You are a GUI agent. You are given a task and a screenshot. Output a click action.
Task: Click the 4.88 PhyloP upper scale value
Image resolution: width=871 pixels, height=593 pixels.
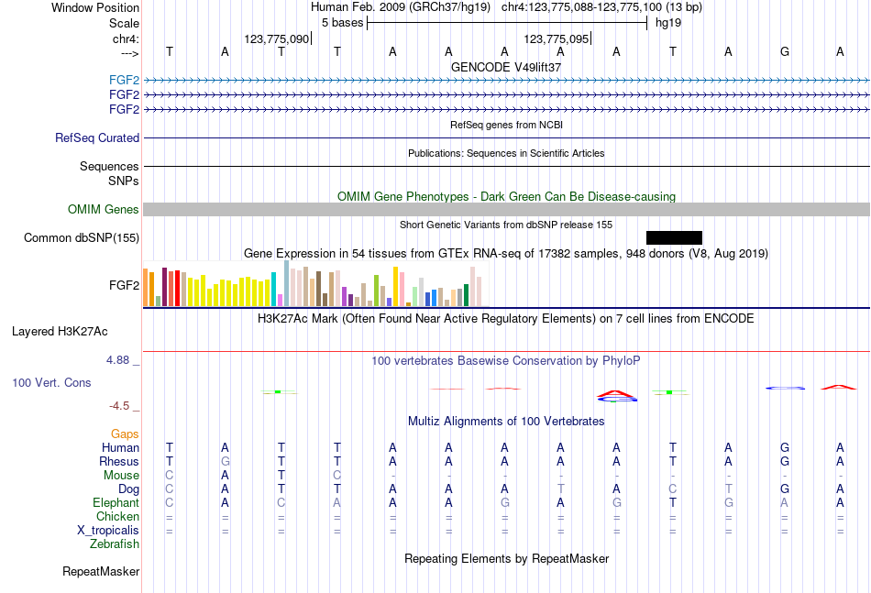[117, 360]
